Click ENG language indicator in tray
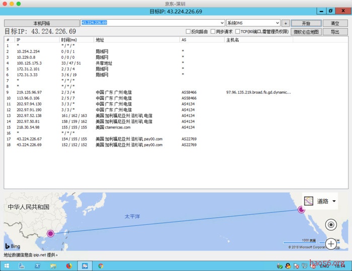Screen dimensions: 352x271 [324, 266]
